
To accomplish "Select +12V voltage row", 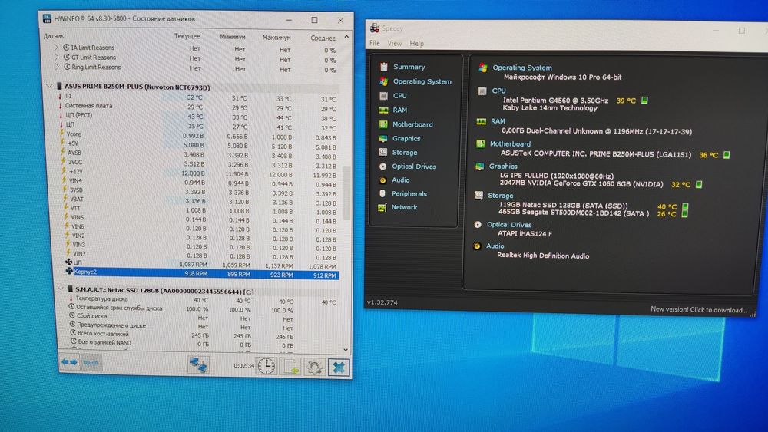I will coord(198,172).
